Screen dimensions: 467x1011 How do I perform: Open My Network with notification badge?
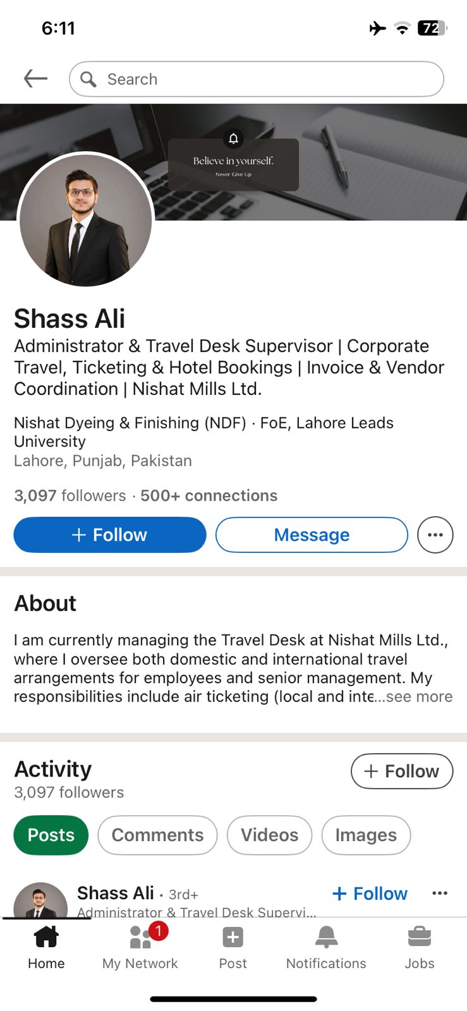click(x=140, y=946)
